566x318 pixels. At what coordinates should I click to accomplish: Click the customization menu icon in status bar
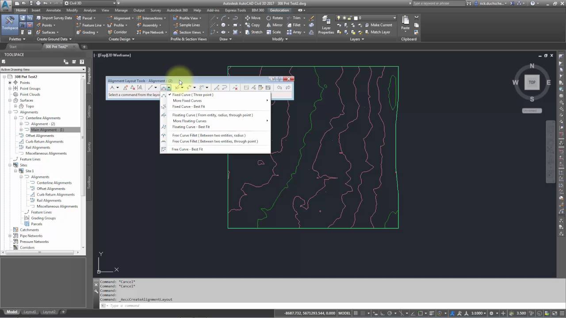(562, 313)
